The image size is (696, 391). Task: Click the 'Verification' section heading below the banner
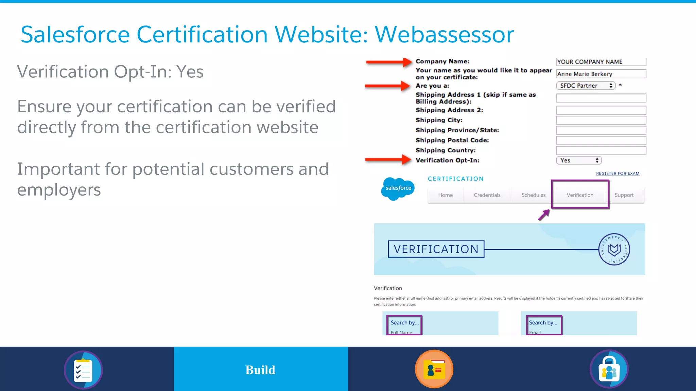tap(388, 288)
